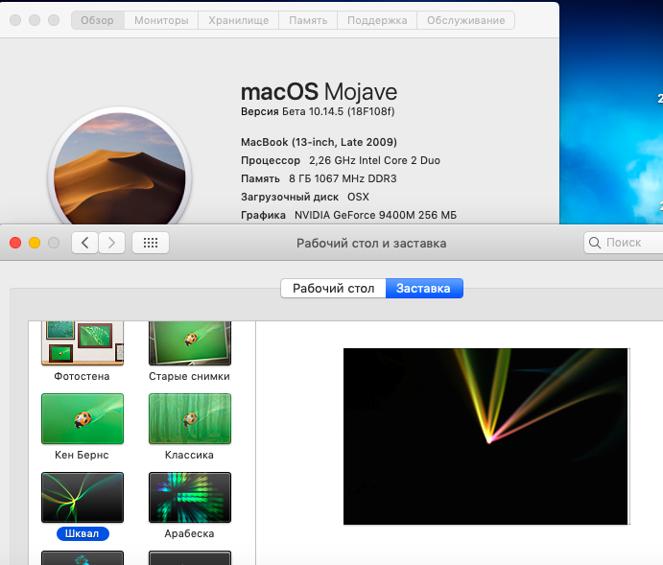Viewport: 663px width, 565px height.
Task: Click the Арабеска label
Action: click(189, 533)
